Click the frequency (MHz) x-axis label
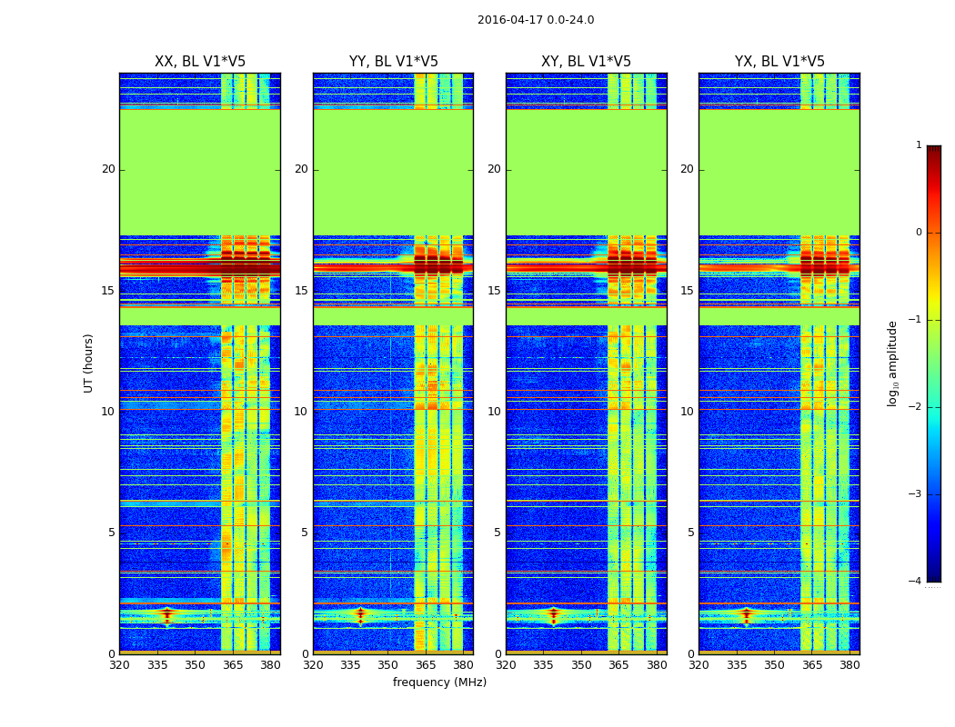 point(439,682)
